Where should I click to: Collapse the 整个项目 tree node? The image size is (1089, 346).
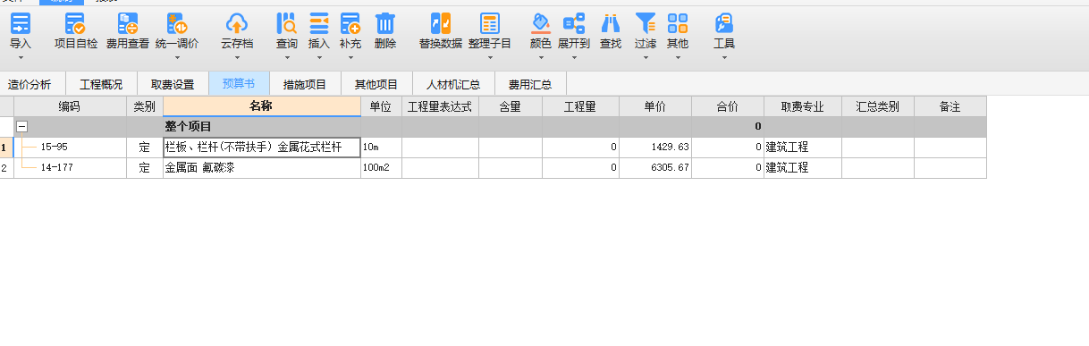pos(22,127)
